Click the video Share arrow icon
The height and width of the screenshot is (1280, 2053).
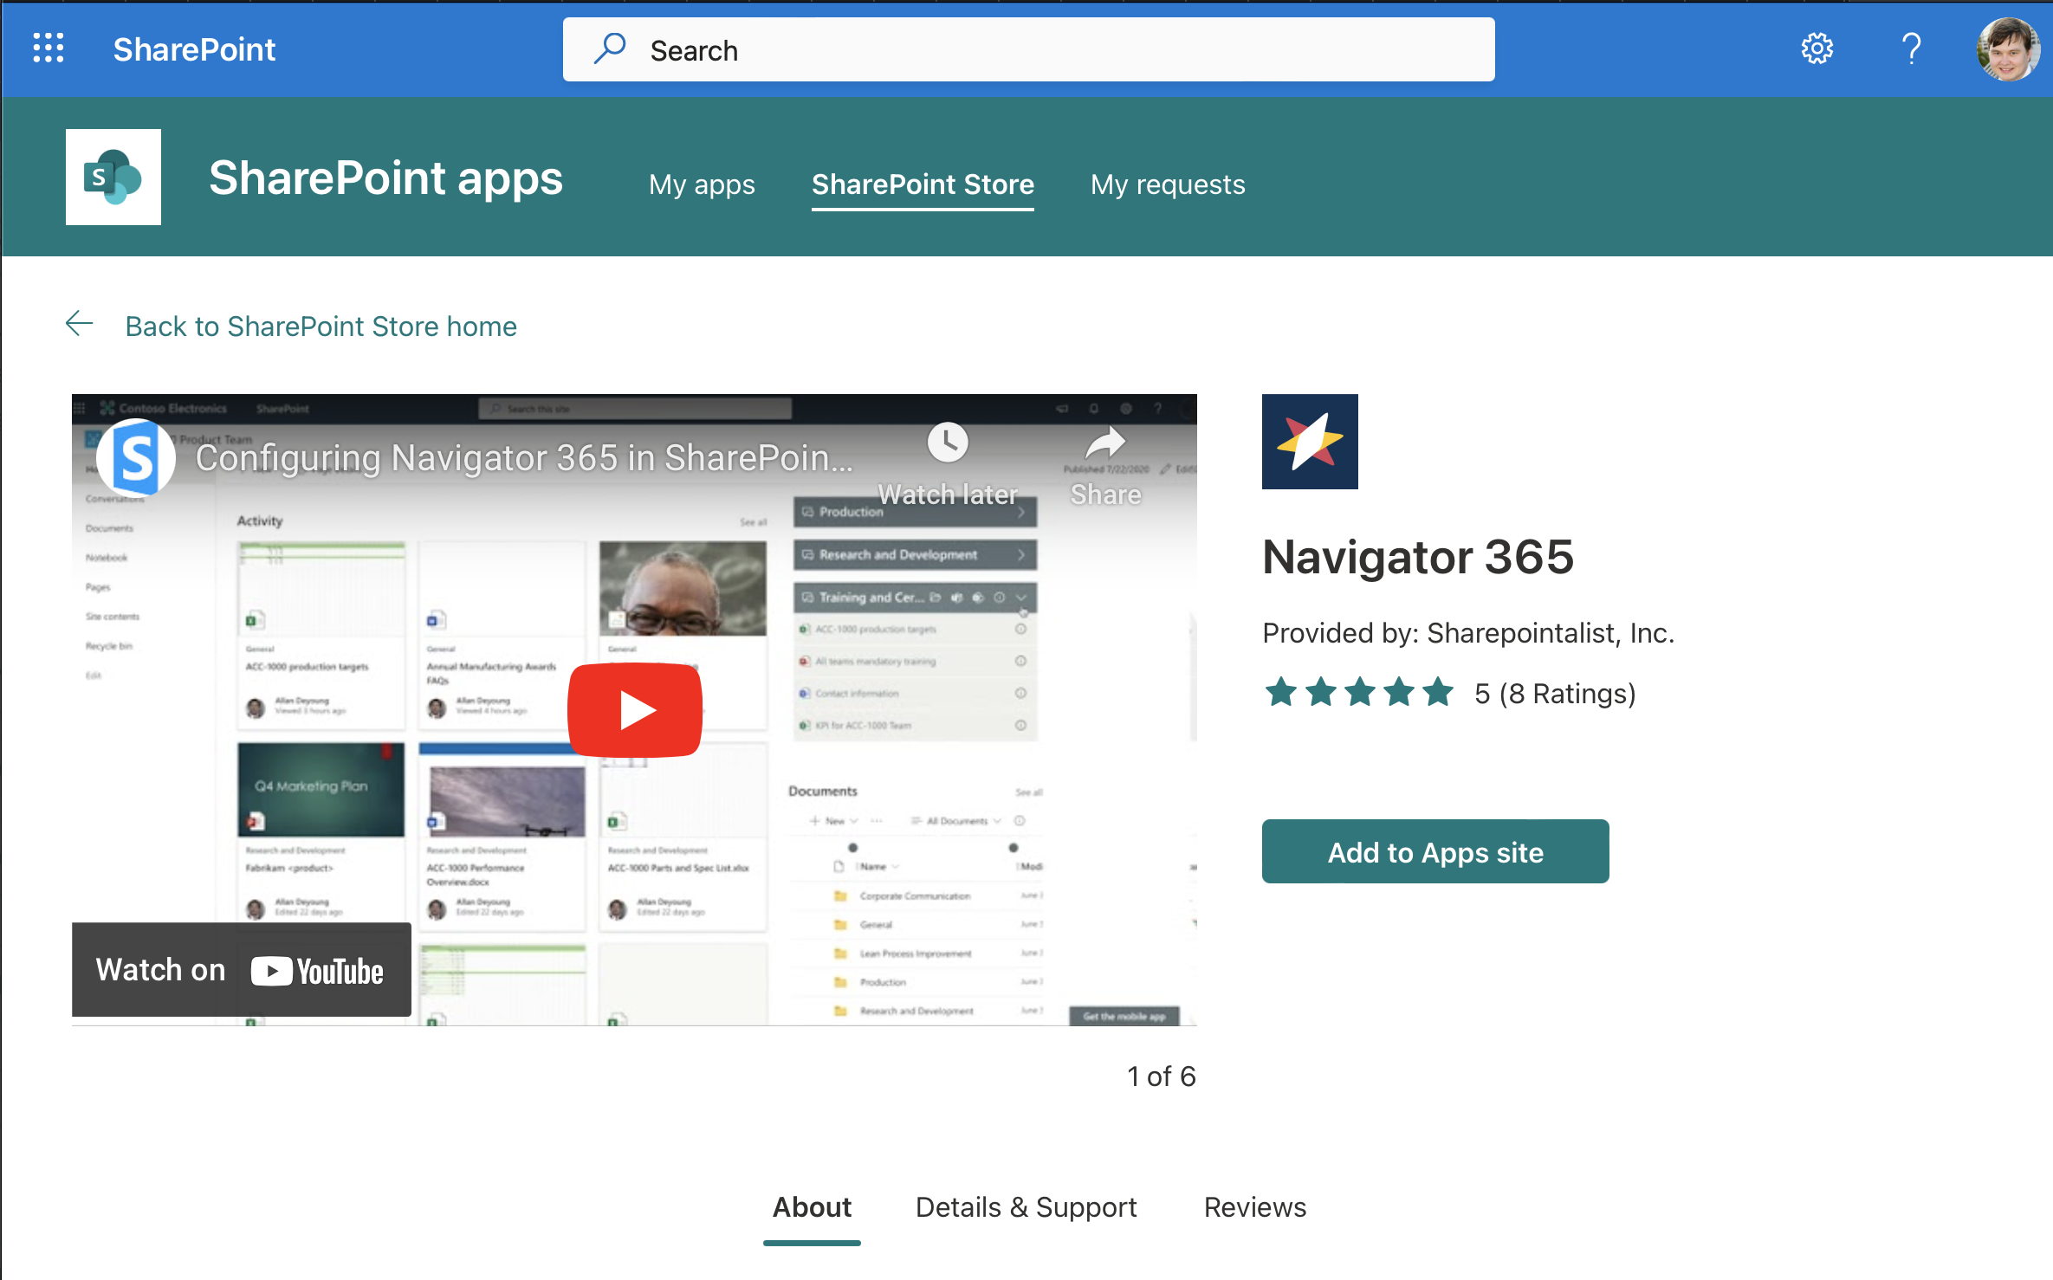[x=1105, y=443]
